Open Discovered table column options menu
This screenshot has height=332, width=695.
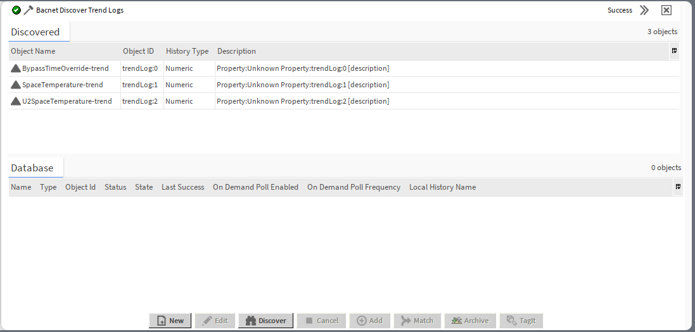(x=674, y=51)
